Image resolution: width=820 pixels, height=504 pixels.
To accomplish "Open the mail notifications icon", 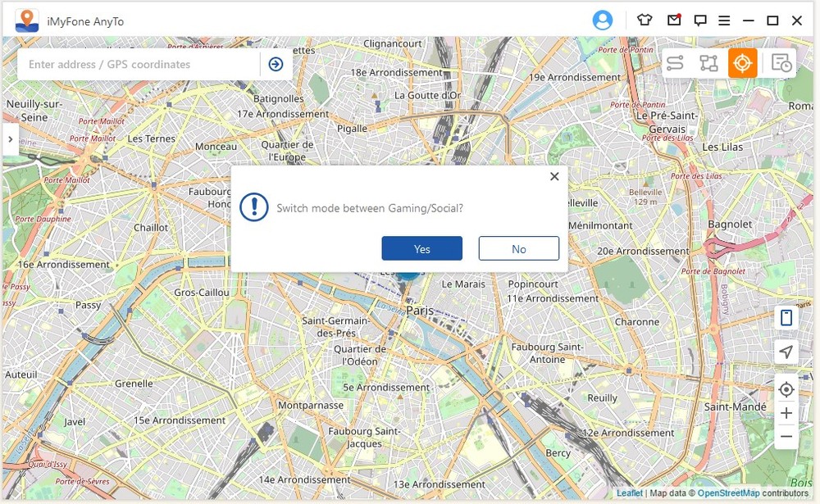I will [x=674, y=20].
